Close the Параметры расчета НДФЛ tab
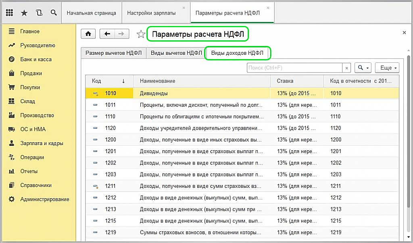This screenshot has width=413, height=243. 268,8
